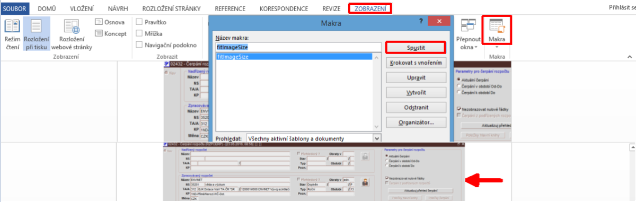Open the Přepnout okna window switcher

(469, 34)
